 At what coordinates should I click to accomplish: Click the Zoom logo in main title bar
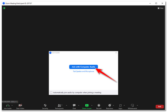click(4, 3)
